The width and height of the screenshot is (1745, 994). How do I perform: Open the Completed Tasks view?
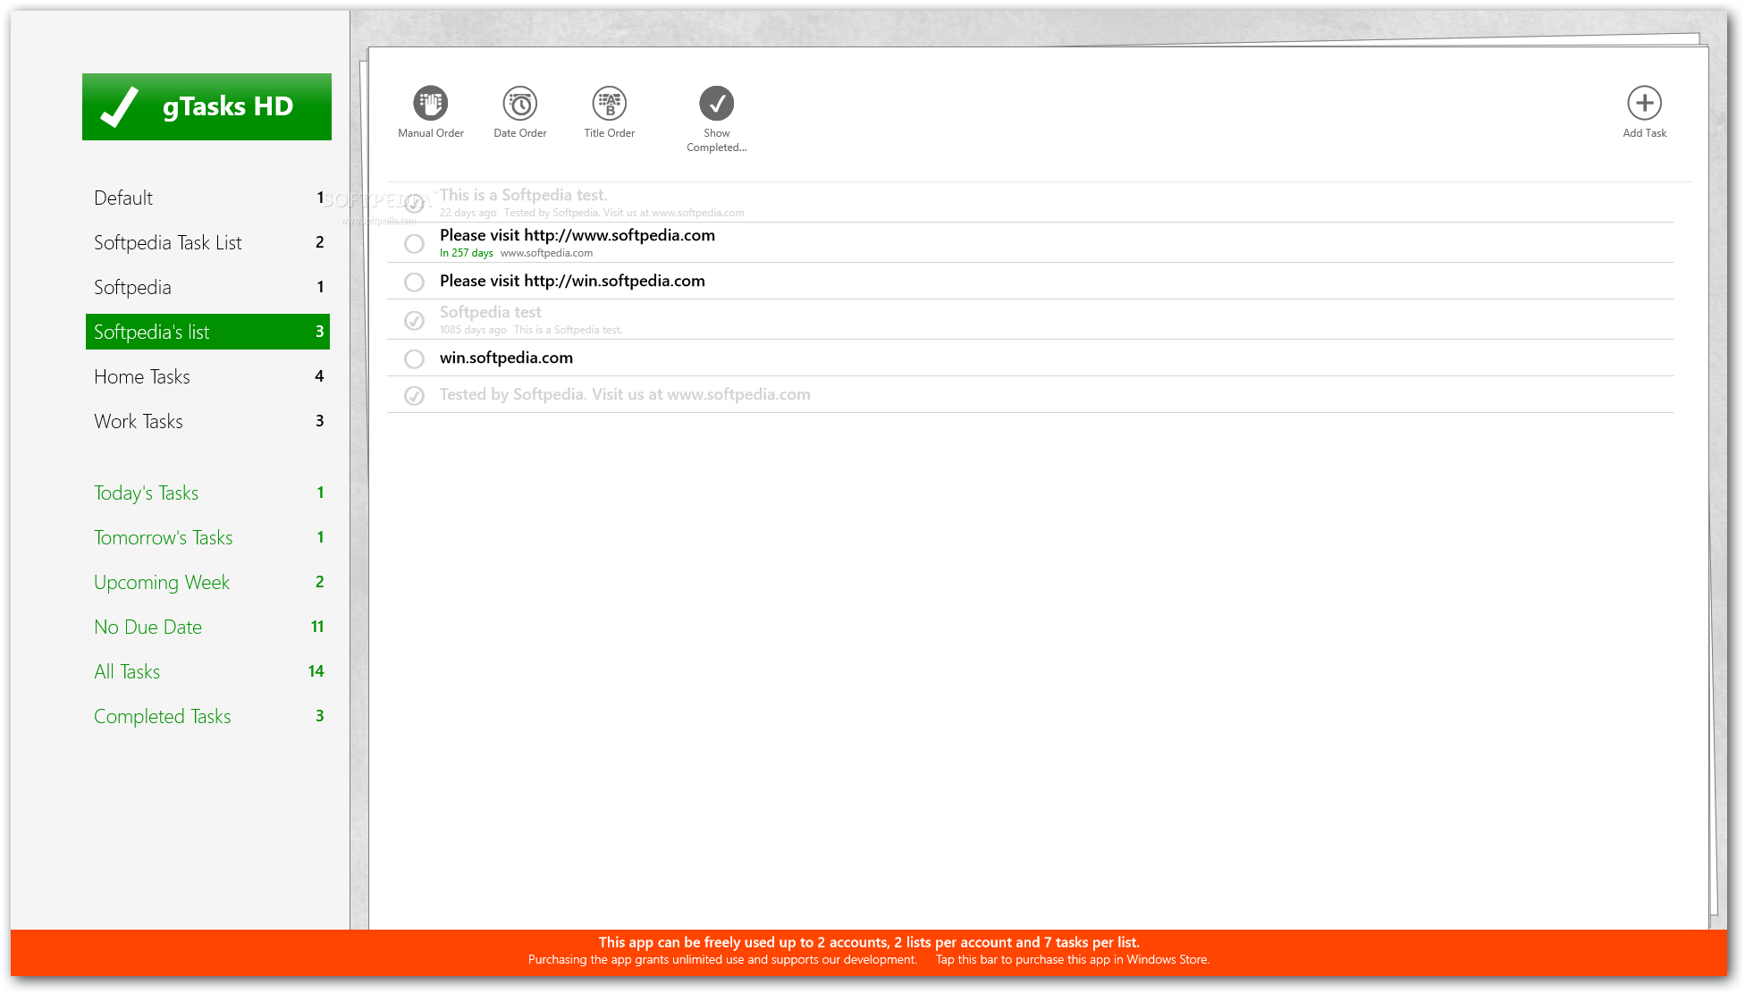pyautogui.click(x=207, y=716)
